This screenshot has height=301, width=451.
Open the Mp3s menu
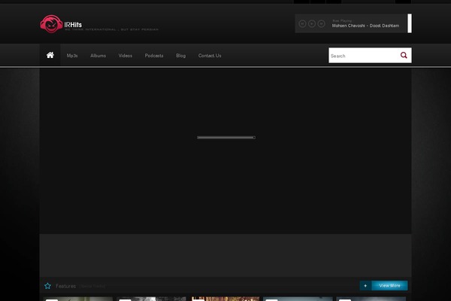click(72, 56)
